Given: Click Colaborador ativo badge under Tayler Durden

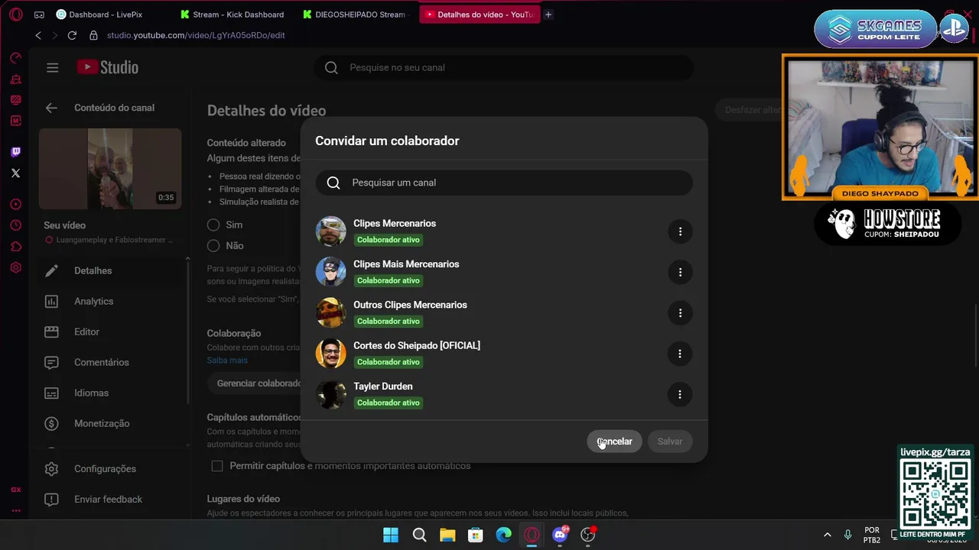Looking at the screenshot, I should 389,403.
